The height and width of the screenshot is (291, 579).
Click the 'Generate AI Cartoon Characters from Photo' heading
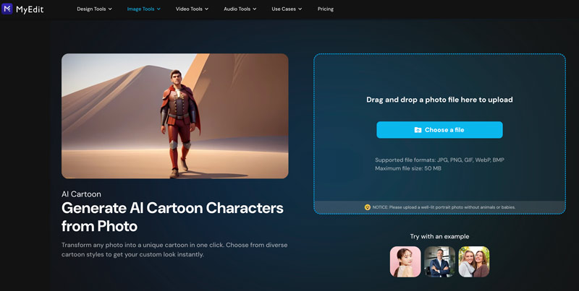click(172, 217)
